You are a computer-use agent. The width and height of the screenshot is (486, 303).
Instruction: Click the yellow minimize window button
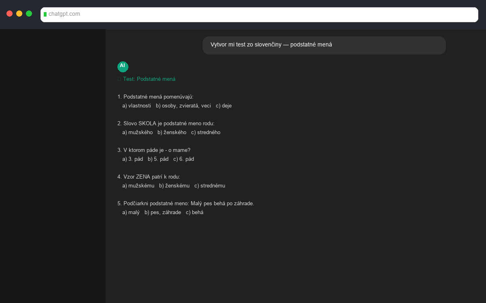(x=19, y=14)
